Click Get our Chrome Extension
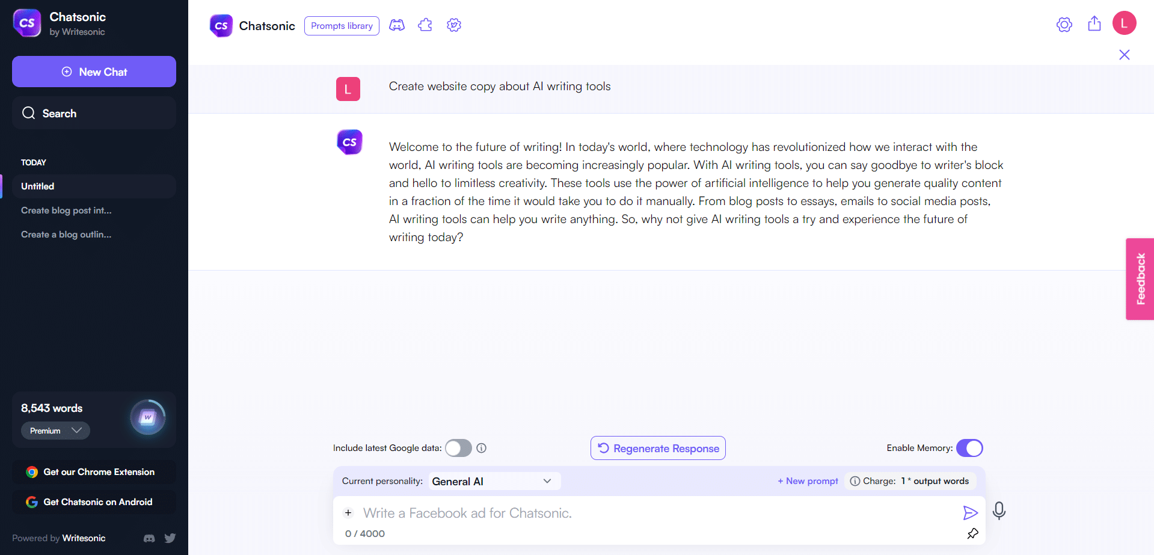The image size is (1154, 555). [x=94, y=472]
